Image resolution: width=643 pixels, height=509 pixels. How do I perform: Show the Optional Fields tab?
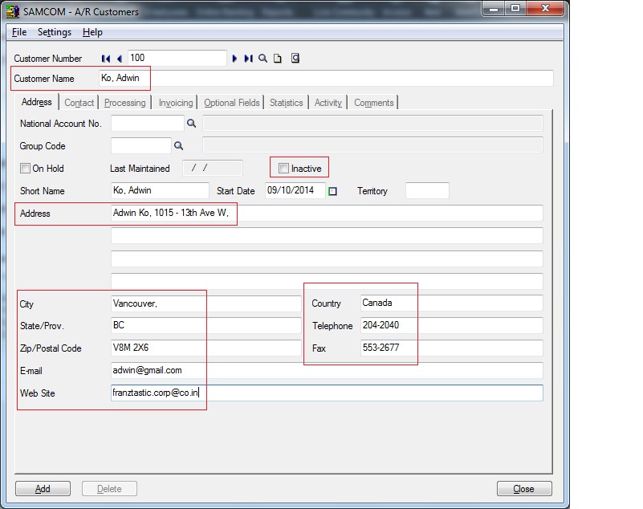click(x=232, y=103)
